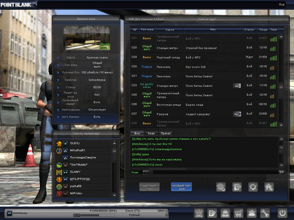Click the power exit icon

point(282,213)
